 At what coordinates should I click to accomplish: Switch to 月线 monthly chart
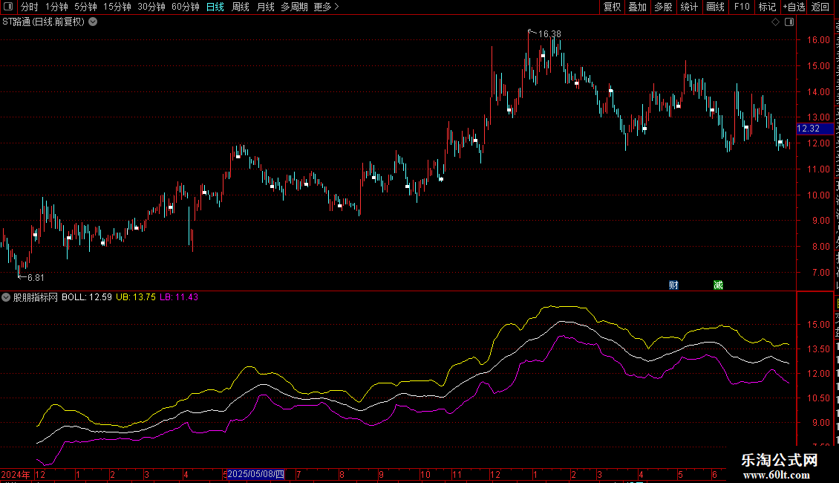click(265, 7)
